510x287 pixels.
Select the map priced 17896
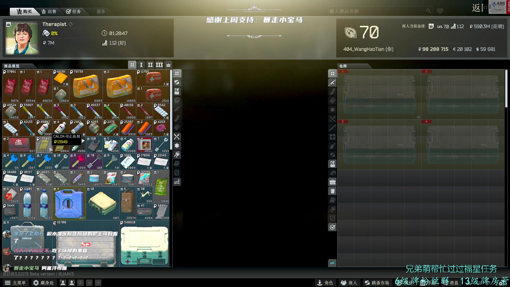coord(144,162)
